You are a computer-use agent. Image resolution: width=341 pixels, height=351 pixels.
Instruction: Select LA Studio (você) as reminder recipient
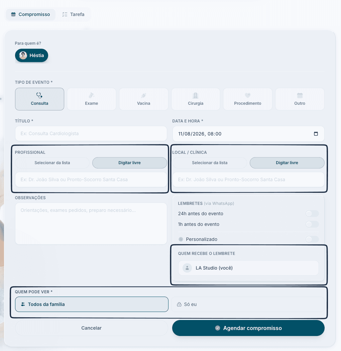[249, 268]
